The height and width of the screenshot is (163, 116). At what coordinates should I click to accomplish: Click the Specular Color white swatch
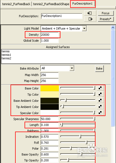(50, 113)
